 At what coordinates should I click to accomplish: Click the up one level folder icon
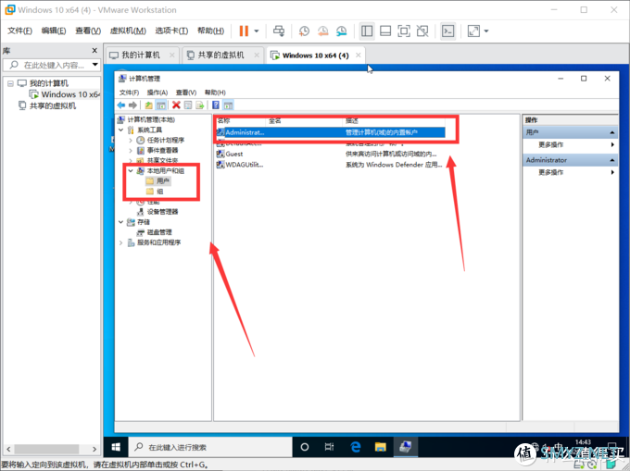(x=148, y=105)
